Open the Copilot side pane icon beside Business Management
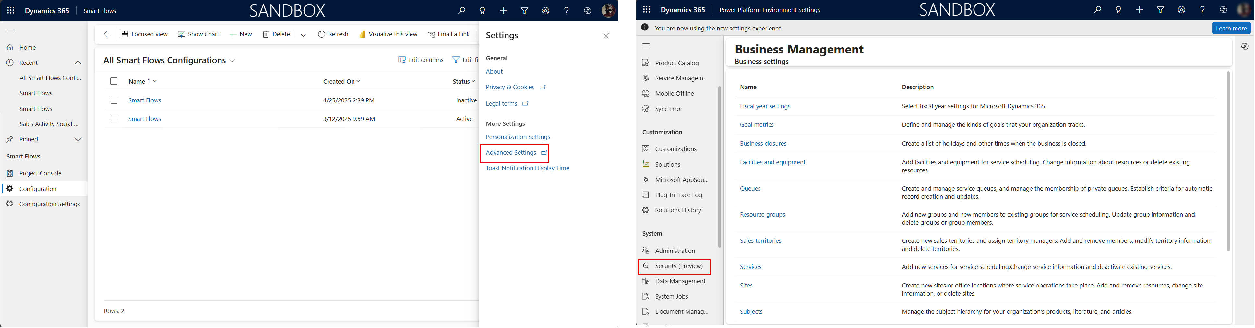The height and width of the screenshot is (328, 1255). tap(1245, 46)
